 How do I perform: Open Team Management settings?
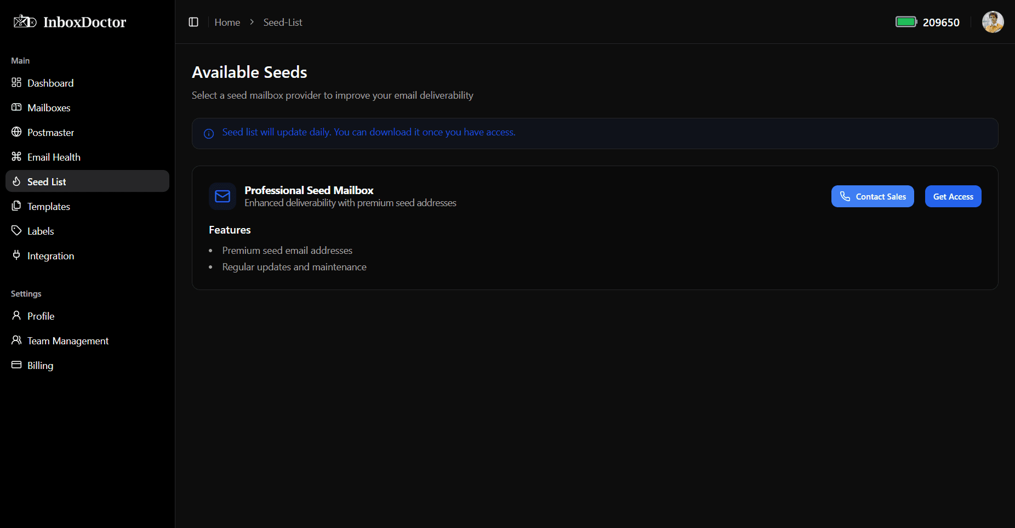tap(87, 340)
